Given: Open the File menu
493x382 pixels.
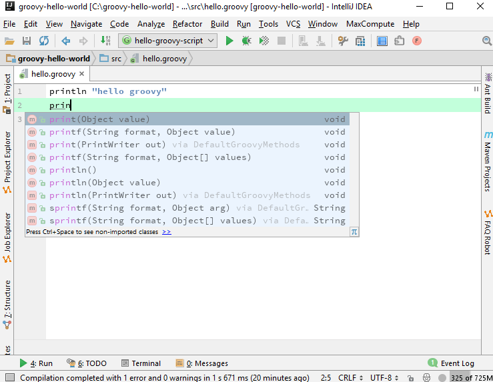Looking at the screenshot, I should [x=9, y=24].
